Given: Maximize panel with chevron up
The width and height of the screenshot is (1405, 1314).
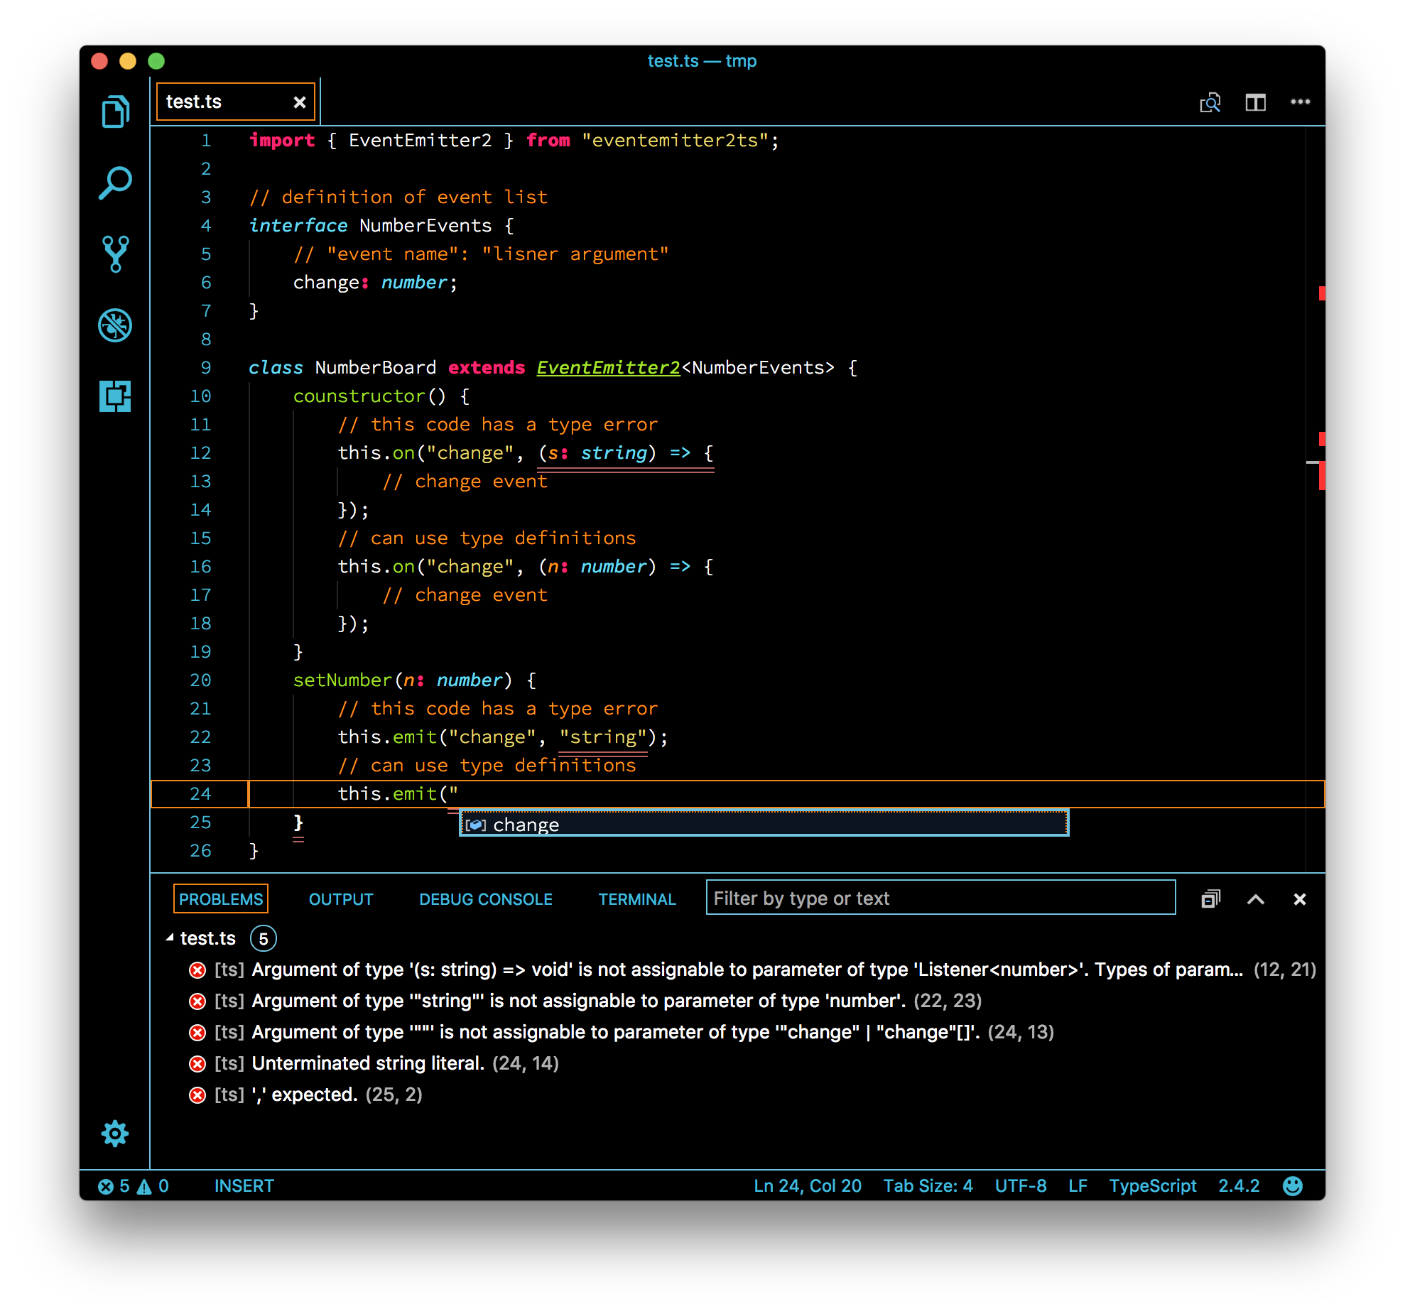Looking at the screenshot, I should tap(1255, 899).
